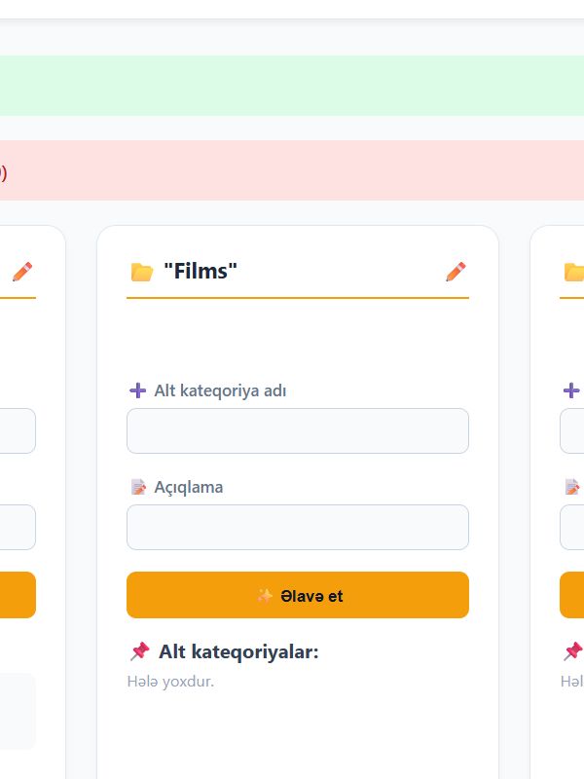This screenshot has height=779, width=584.
Task: Click the sparkle icon on Əlavə et button
Action: click(265, 595)
